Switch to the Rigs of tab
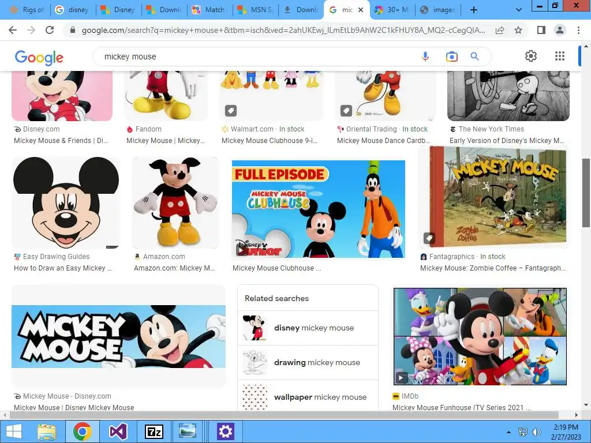Viewport: 591px width, 443px height. pyautogui.click(x=27, y=10)
